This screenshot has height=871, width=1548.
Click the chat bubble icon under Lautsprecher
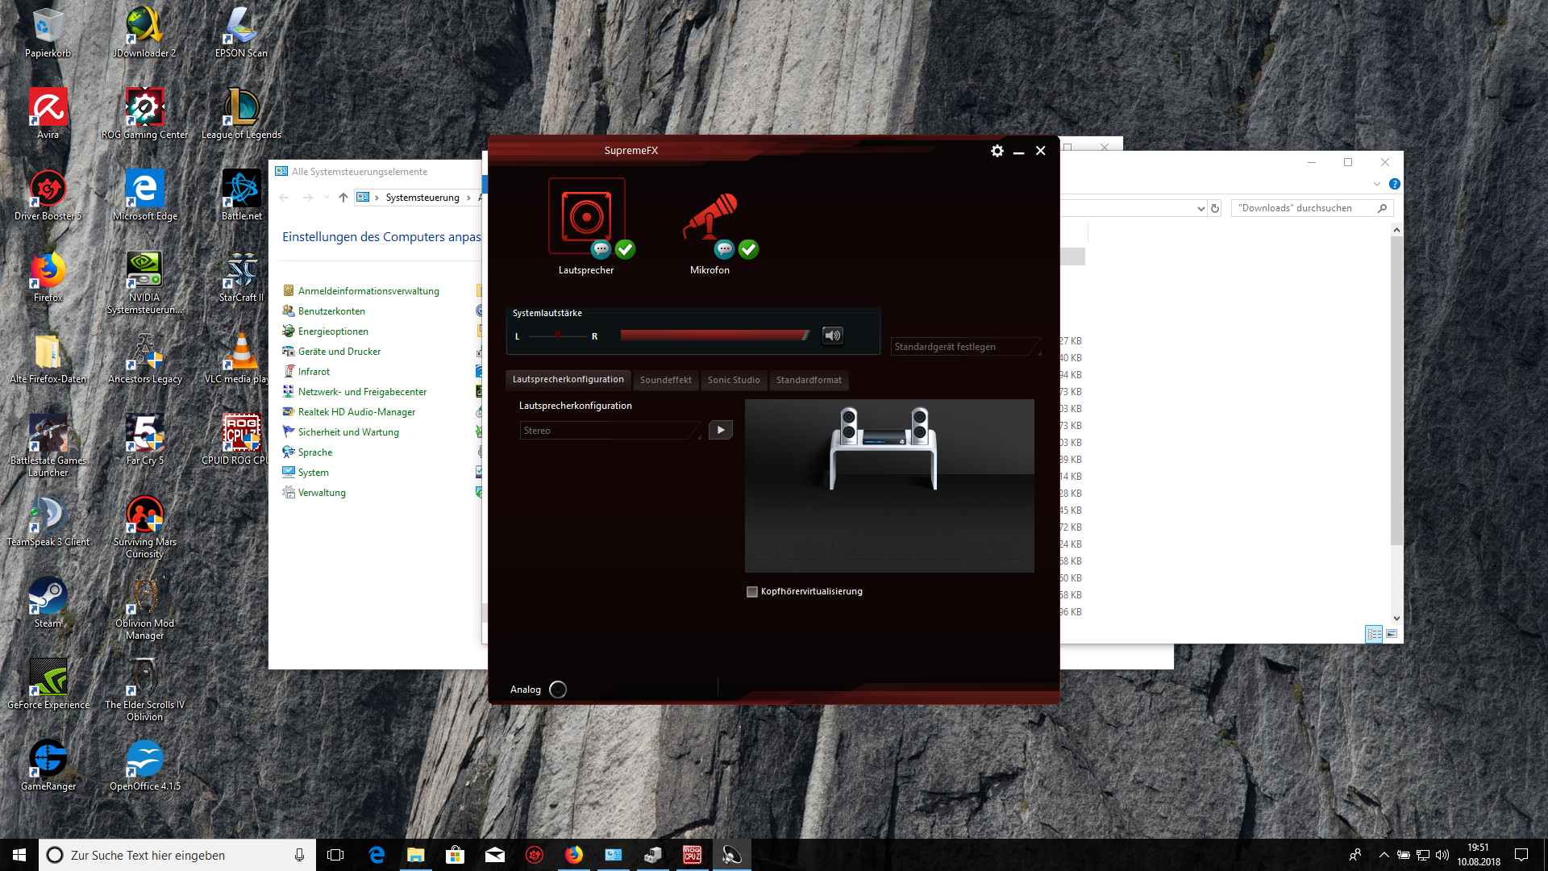(601, 249)
